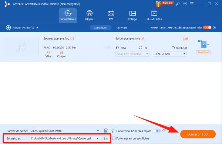222x144 pixels.
Task: Click the Couper scissors icon
Action: 61,52
